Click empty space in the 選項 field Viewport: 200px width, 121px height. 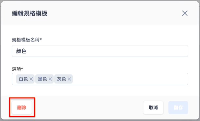[x=130, y=79]
